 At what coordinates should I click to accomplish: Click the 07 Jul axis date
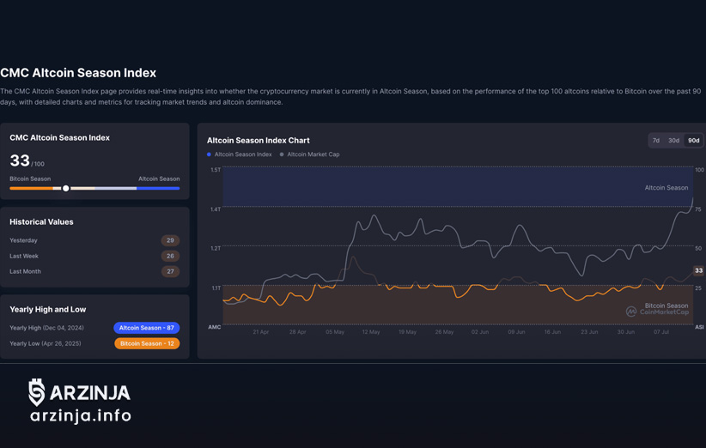[661, 332]
